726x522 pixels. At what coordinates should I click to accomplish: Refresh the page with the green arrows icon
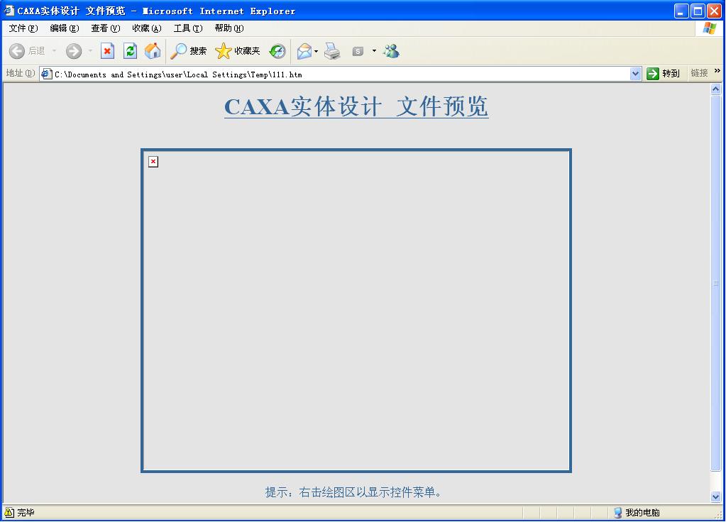click(x=130, y=51)
